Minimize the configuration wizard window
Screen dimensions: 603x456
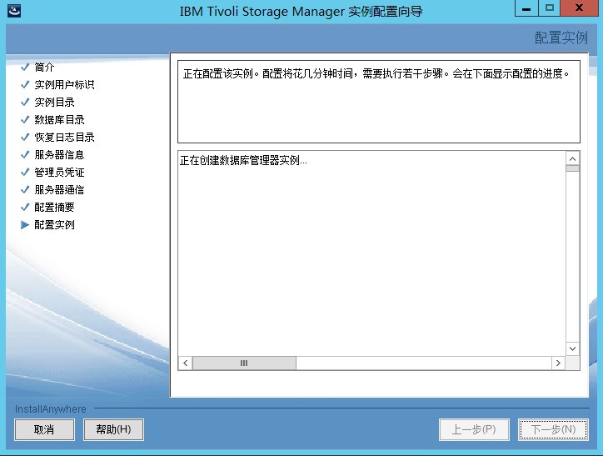click(526, 8)
